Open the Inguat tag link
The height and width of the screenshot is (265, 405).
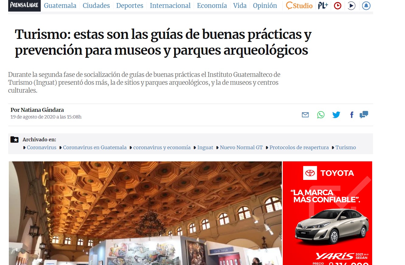pos(205,147)
